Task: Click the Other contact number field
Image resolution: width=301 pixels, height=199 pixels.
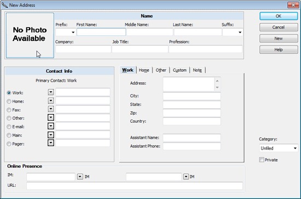Action: click(x=83, y=117)
